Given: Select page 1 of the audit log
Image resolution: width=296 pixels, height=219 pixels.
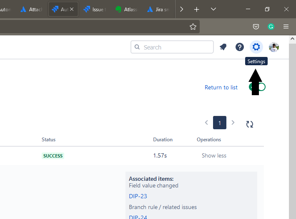Looking at the screenshot, I should tap(220, 123).
